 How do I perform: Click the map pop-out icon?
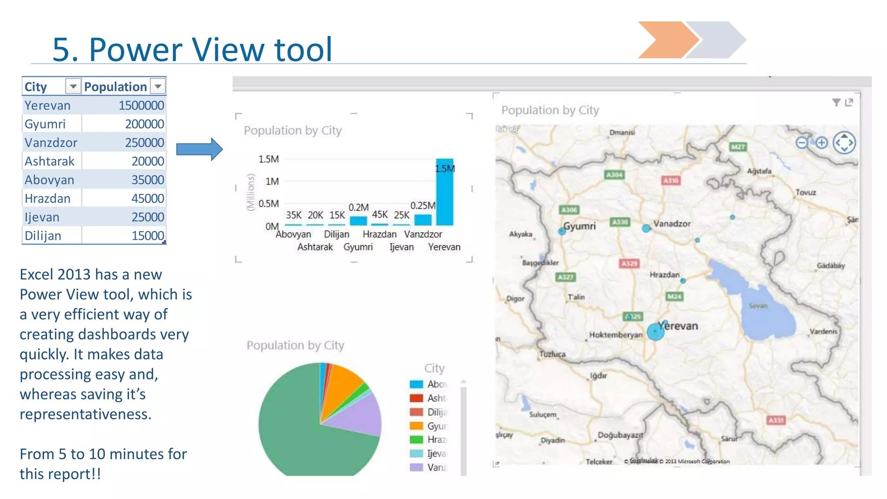coord(849,103)
